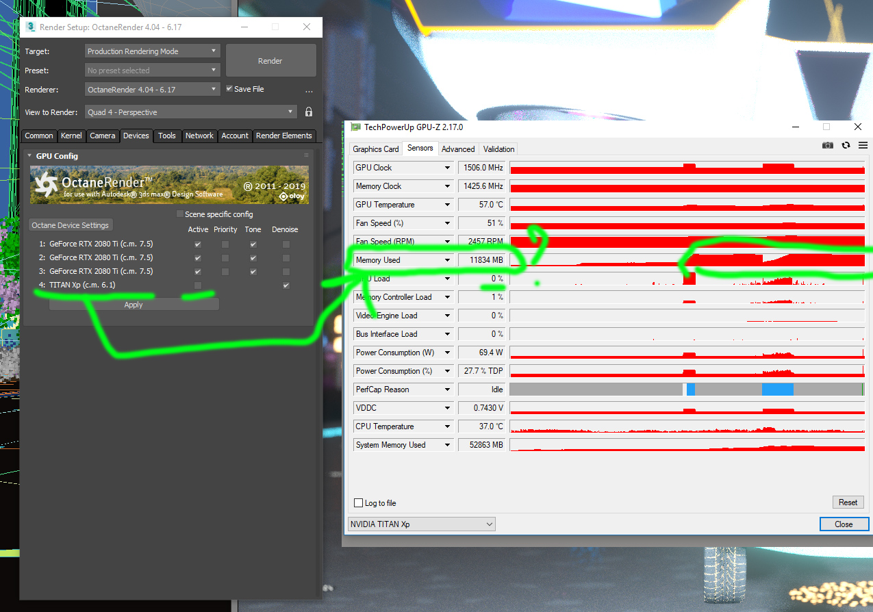Enable Scene specific config checkbox
Viewport: 873px width, 612px height.
tap(180, 214)
